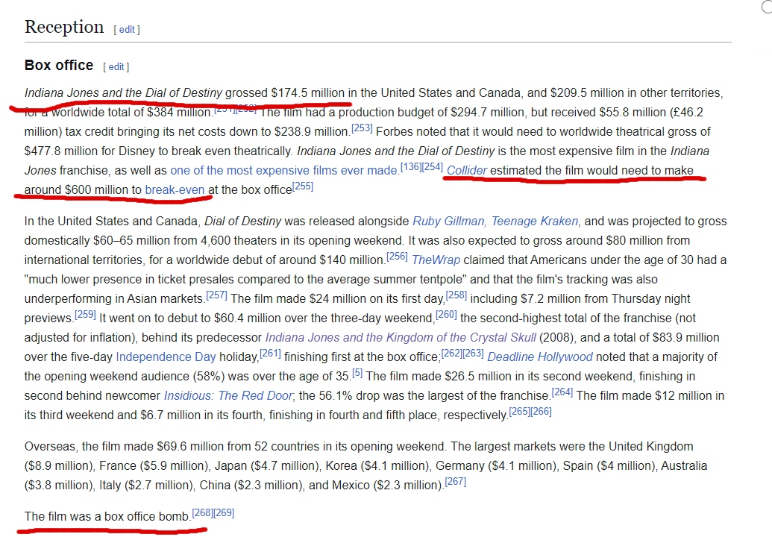The width and height of the screenshot is (772, 540).
Task: Click citation [267]
Action: tap(456, 482)
